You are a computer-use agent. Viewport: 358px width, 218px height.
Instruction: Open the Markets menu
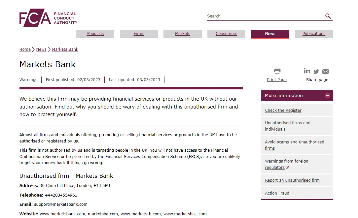coord(182,34)
